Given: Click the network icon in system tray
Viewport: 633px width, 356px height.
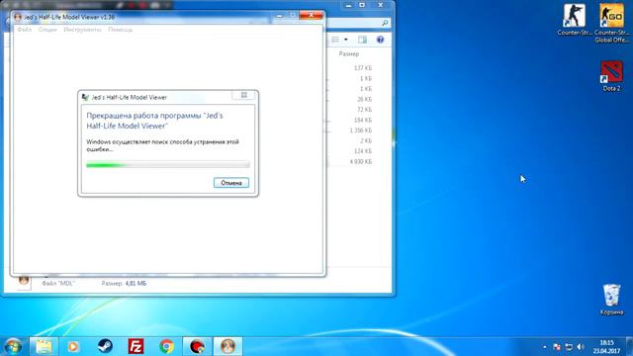Looking at the screenshot, I should 569,347.
